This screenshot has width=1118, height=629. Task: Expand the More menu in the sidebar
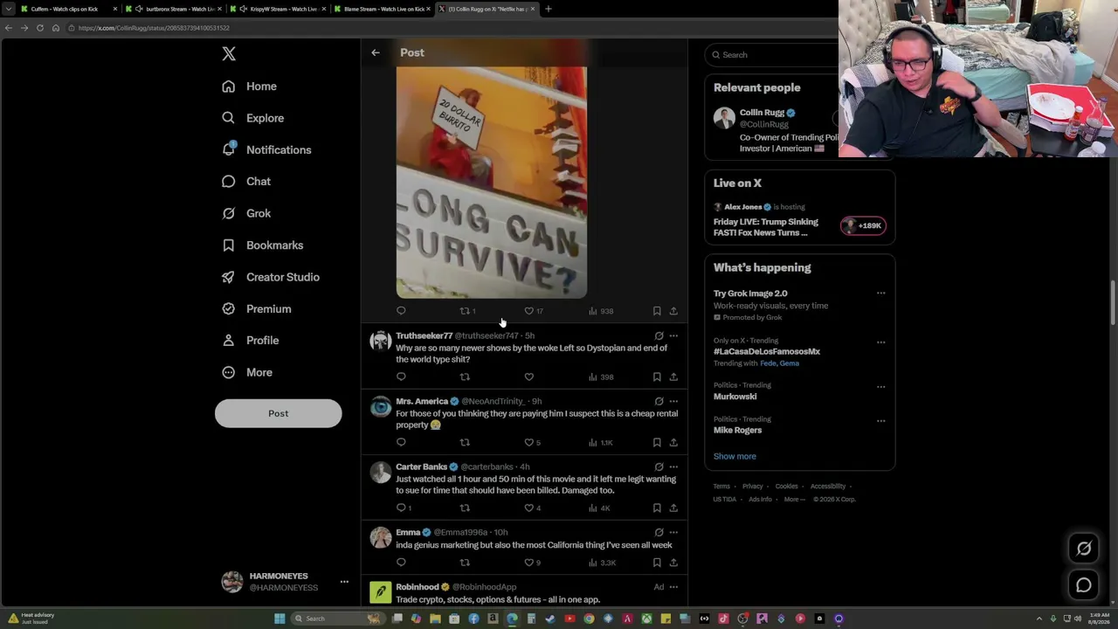point(247,372)
